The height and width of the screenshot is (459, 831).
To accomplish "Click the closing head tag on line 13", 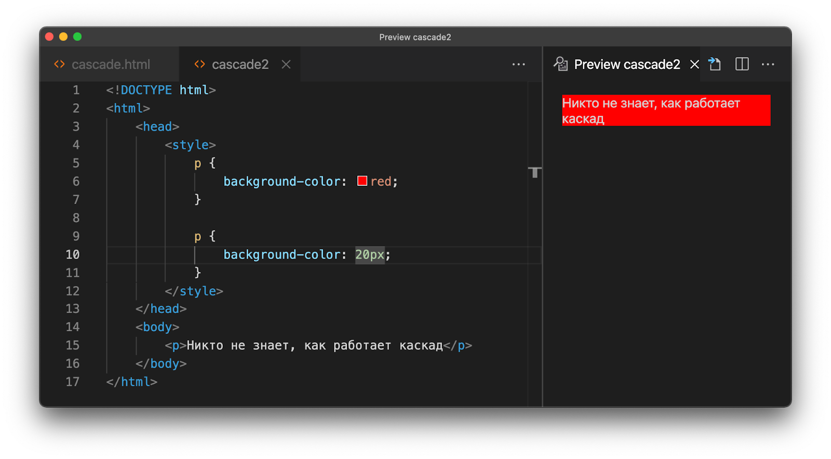I will click(x=161, y=309).
